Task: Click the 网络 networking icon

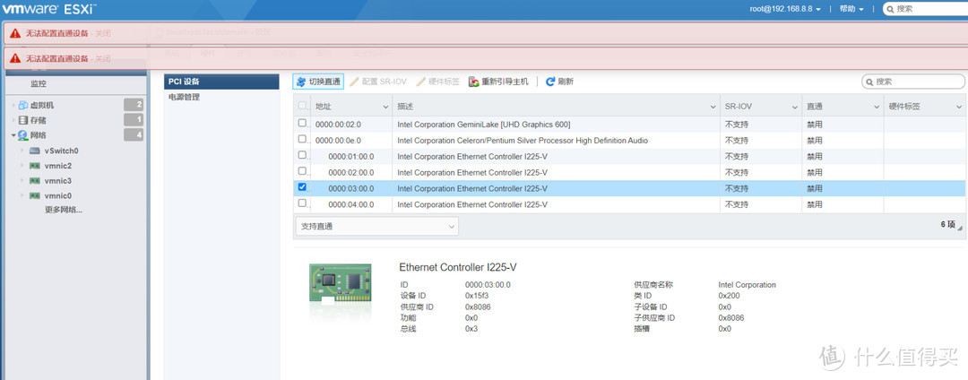Action: pos(23,135)
